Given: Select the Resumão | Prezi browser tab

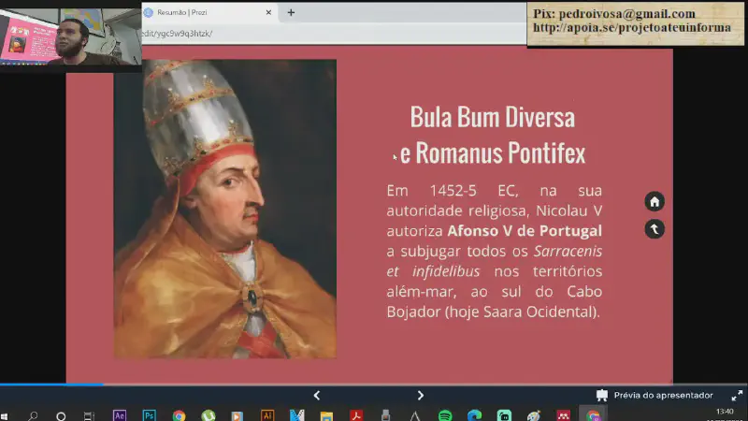Looking at the screenshot, I should [208, 12].
